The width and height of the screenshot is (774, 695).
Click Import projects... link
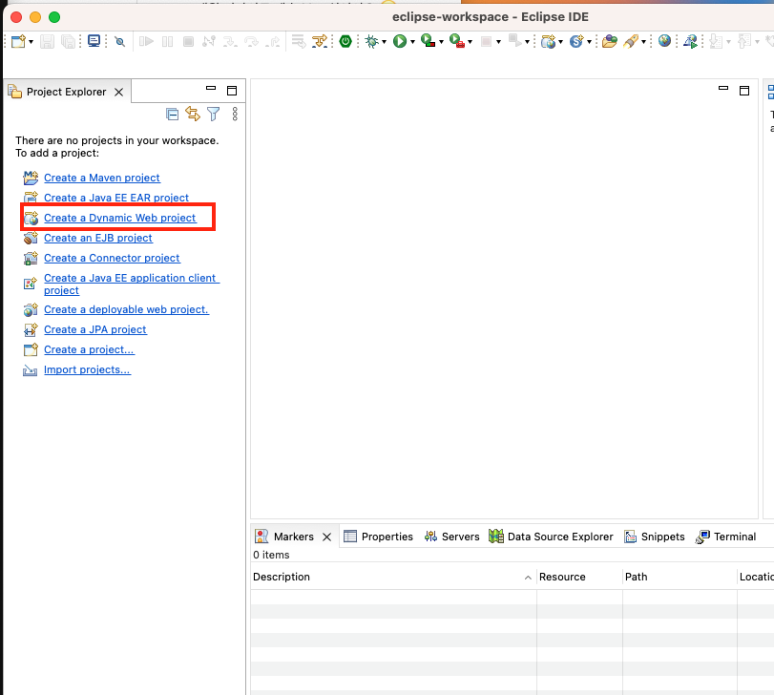click(x=88, y=369)
